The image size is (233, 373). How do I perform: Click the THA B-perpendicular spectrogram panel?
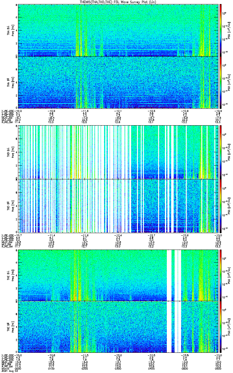(118, 30)
